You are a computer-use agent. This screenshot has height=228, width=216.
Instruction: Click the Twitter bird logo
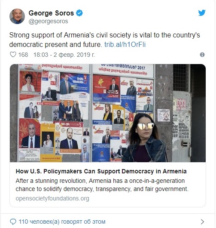(x=202, y=13)
